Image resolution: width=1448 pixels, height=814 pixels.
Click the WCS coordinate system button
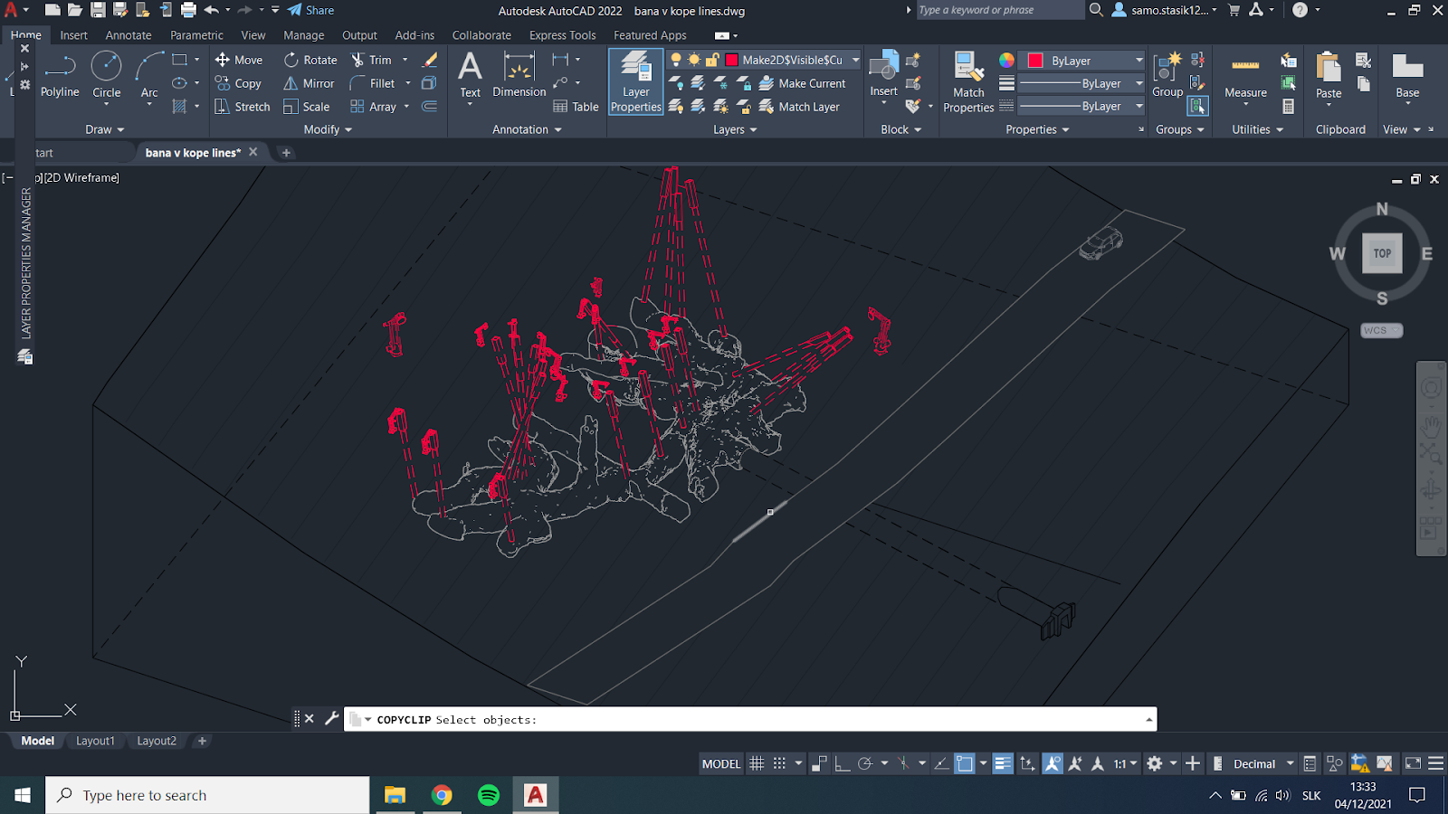coord(1381,330)
